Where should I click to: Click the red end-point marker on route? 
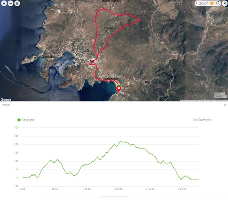[119, 89]
